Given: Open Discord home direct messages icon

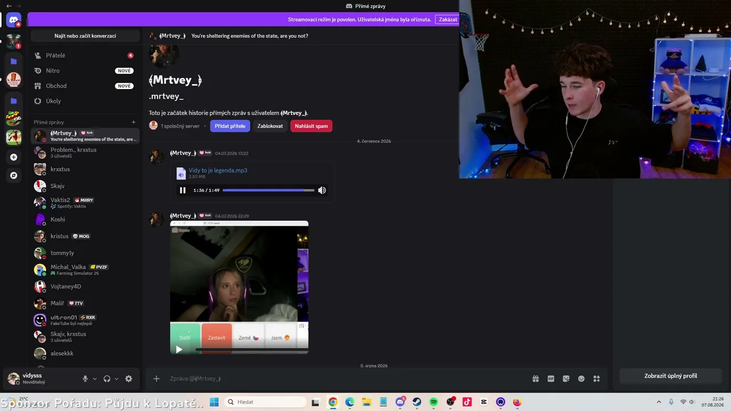Looking at the screenshot, I should [14, 20].
